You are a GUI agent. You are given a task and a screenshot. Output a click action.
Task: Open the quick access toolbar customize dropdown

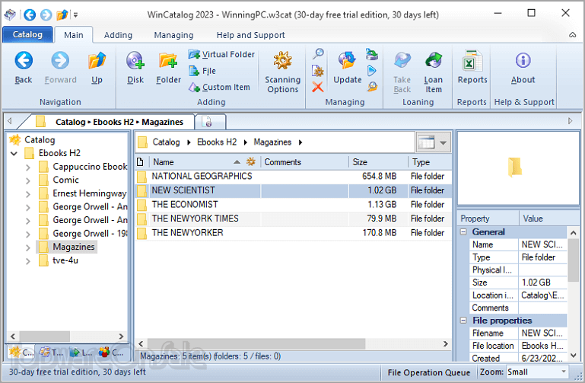coord(75,15)
